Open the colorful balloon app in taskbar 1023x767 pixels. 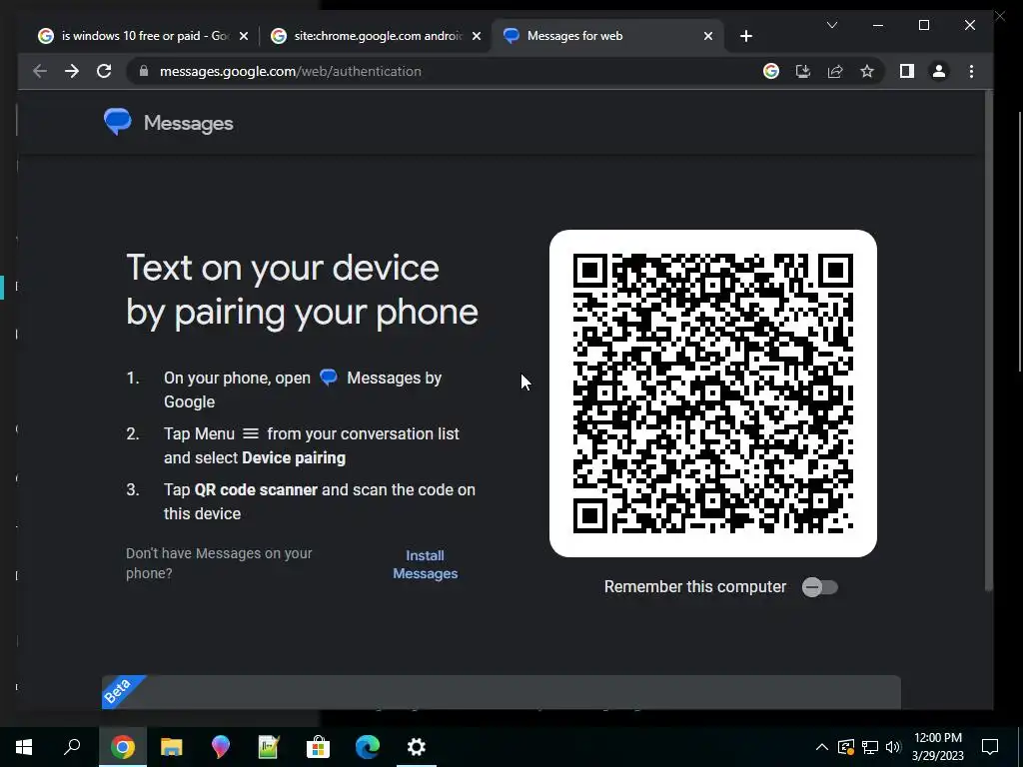click(x=221, y=746)
